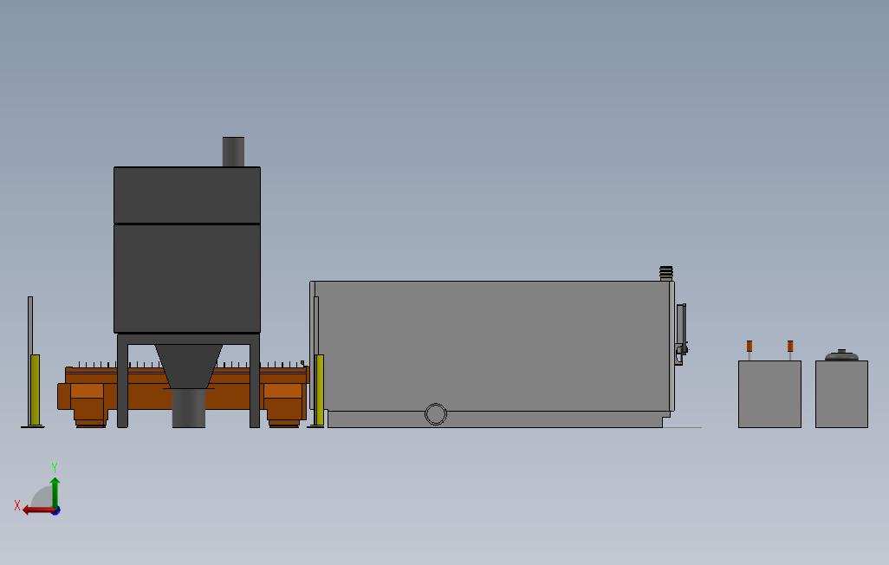Screen dimensions: 889x565
Task: Select the circular port on the gray tank base
Action: point(436,414)
